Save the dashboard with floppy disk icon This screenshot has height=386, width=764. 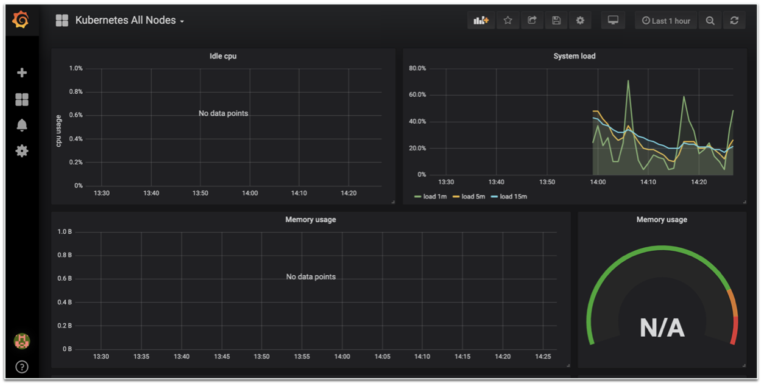(x=556, y=21)
